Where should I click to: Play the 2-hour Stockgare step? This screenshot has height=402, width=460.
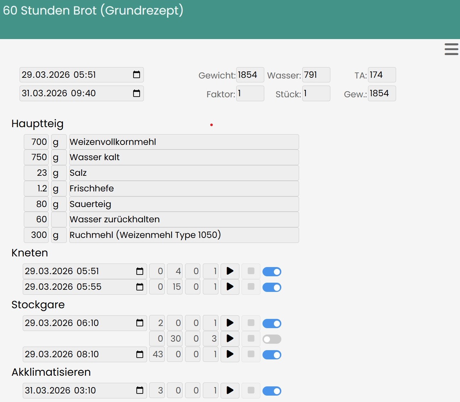coord(230,323)
